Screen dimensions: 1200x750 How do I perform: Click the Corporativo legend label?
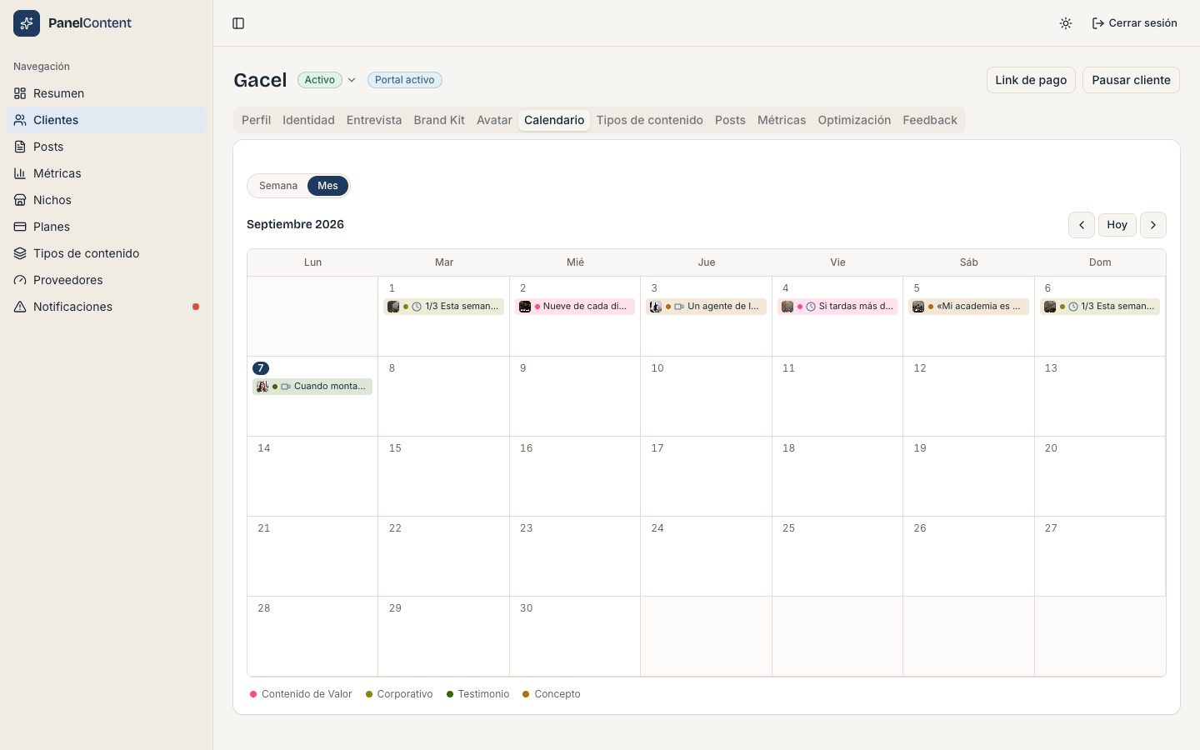click(x=405, y=694)
